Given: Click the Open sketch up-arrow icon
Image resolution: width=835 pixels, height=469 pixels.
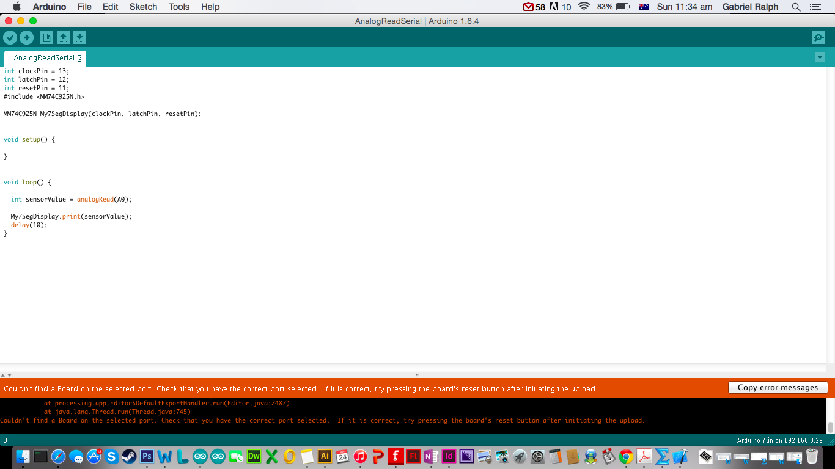Looking at the screenshot, I should point(63,38).
